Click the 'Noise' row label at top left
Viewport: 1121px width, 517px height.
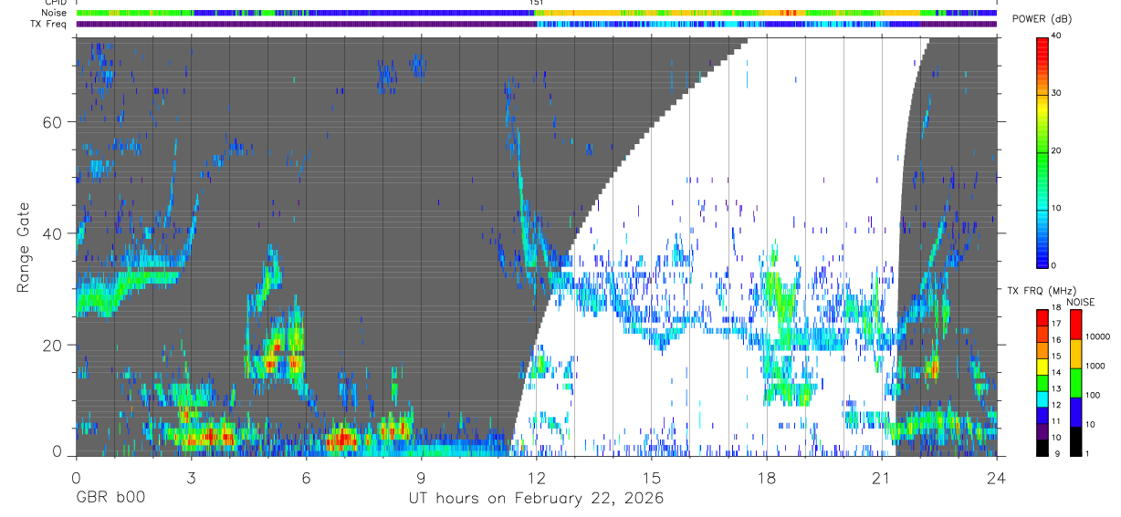(x=54, y=14)
